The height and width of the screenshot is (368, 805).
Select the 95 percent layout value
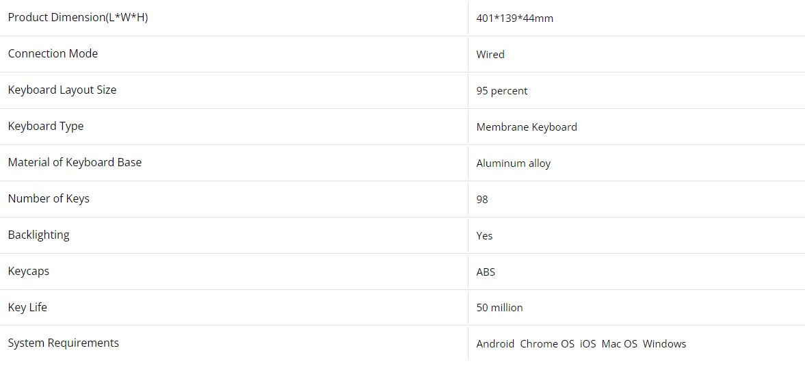pos(502,91)
